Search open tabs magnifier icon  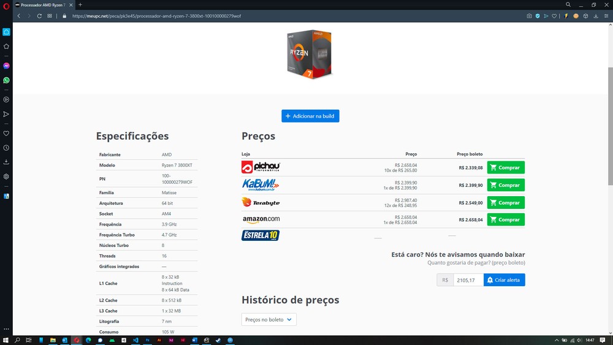(568, 5)
